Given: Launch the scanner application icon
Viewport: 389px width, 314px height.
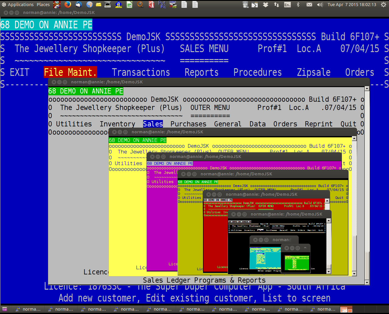Looking at the screenshot, I should (108, 4).
